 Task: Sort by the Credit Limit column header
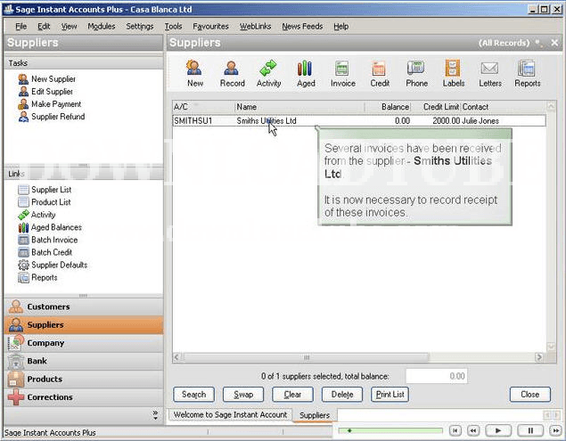[x=436, y=107]
